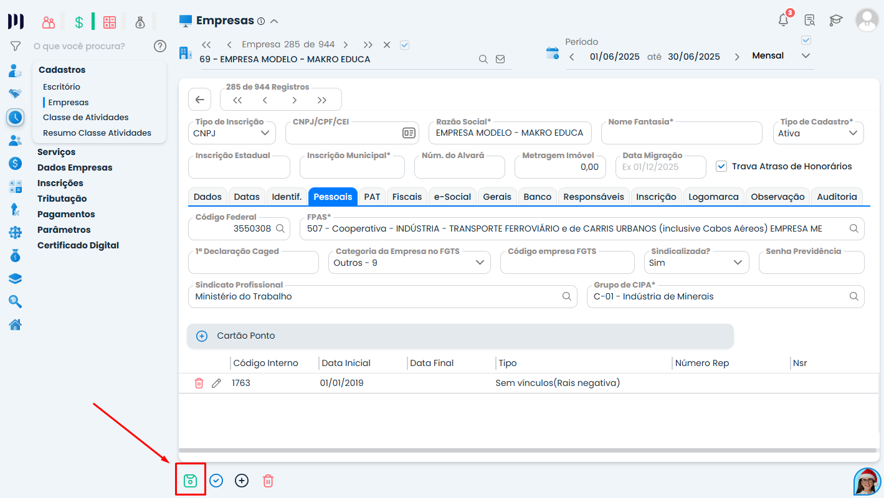The height and width of the screenshot is (498, 884).
Task: Open the Tipo de Inscrição dropdown
Action: pyautogui.click(x=232, y=133)
